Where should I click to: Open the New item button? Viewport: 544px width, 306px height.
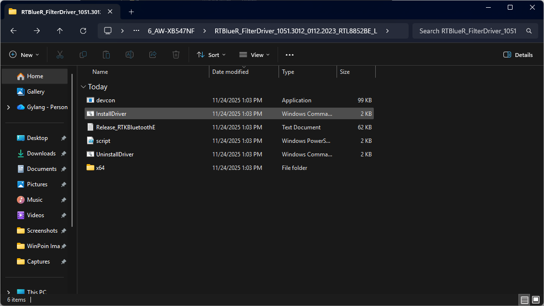click(24, 55)
